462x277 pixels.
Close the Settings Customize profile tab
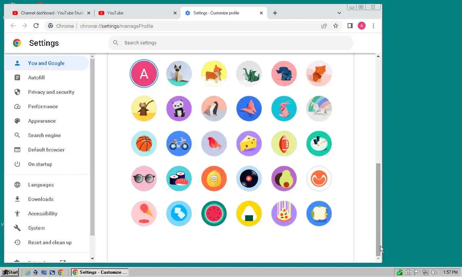tap(261, 13)
